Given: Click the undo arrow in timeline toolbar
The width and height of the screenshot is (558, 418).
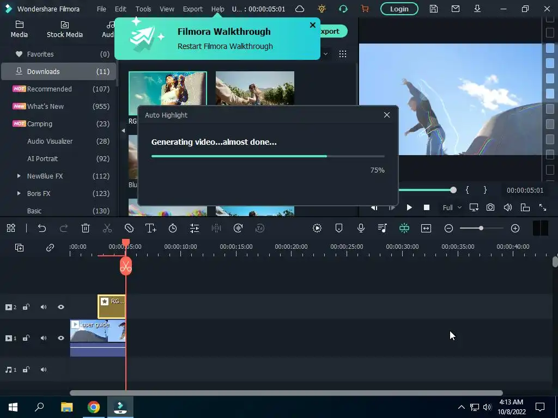Looking at the screenshot, I should tap(41, 228).
